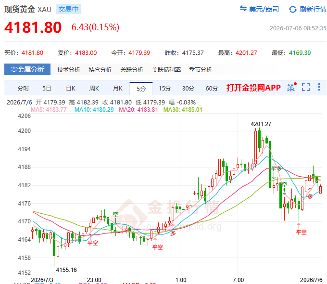Click the change value 6.43(0.15%)
This screenshot has width=327, height=284.
click(x=95, y=27)
